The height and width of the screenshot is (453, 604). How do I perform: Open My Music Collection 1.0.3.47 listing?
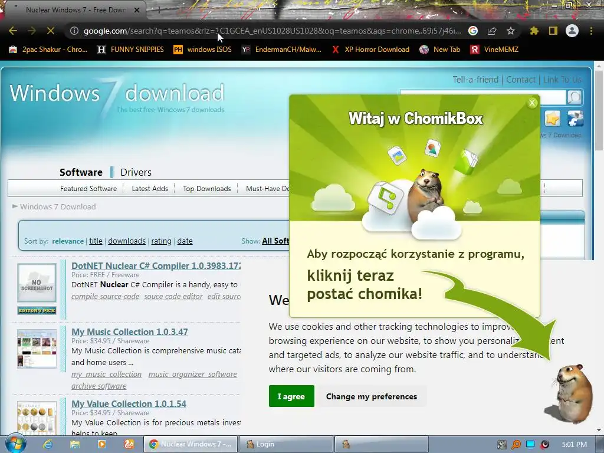(129, 332)
